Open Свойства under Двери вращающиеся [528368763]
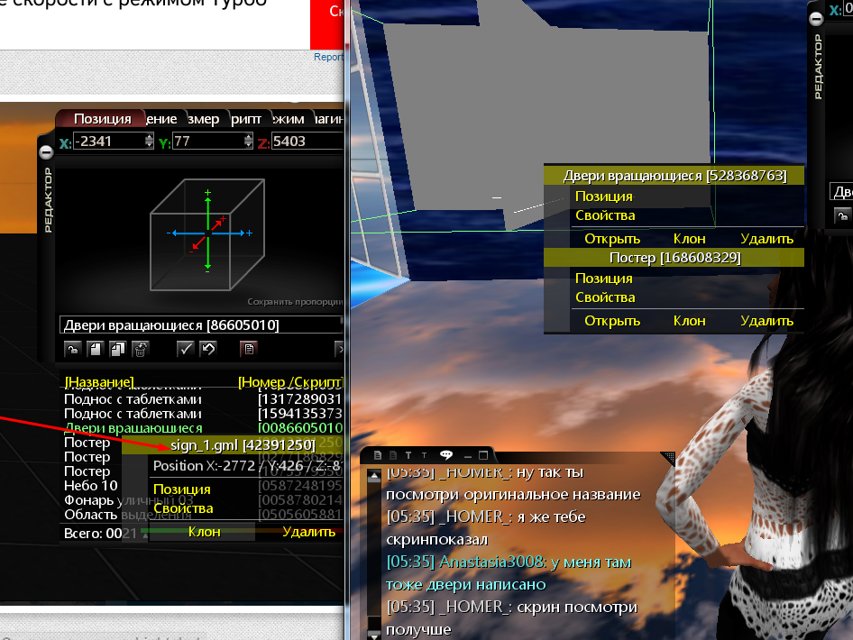This screenshot has width=853, height=640. pyautogui.click(x=605, y=215)
